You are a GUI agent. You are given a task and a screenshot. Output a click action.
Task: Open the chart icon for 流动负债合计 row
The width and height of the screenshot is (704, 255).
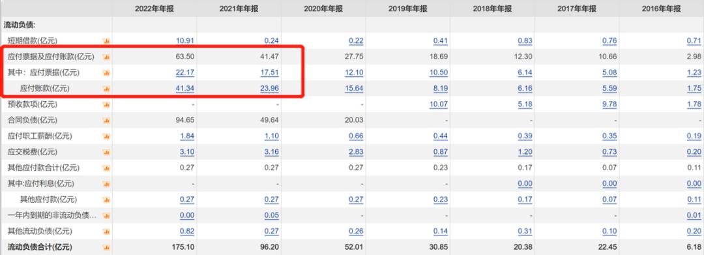[106, 247]
